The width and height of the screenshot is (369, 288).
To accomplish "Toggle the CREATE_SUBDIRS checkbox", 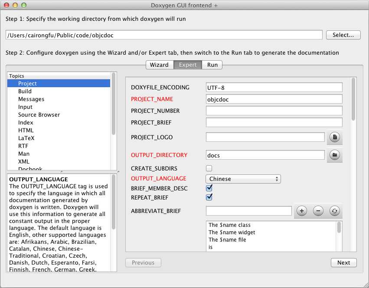I will click(209, 168).
